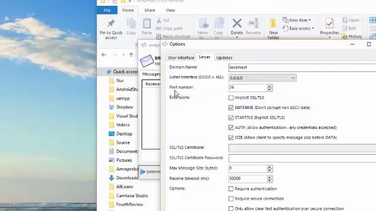Toggle the SIZE checkbox
Screen dimensions: 376x211
231,138
